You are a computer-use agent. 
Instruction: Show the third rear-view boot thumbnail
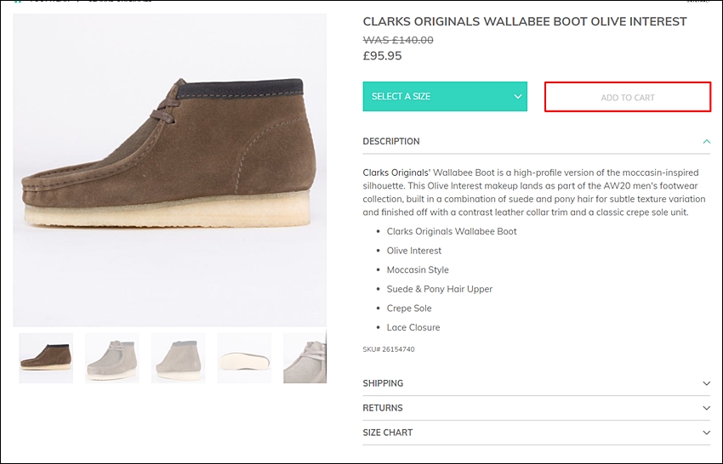point(178,358)
